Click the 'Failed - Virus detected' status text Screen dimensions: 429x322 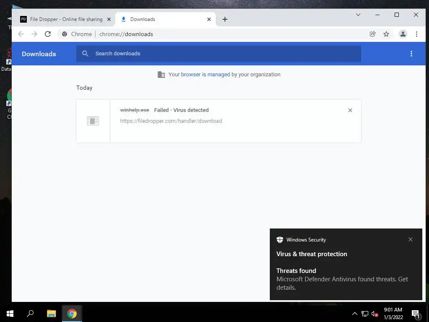[x=181, y=110]
